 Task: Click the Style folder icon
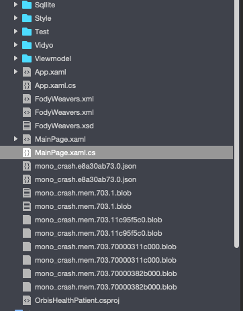coord(27,18)
